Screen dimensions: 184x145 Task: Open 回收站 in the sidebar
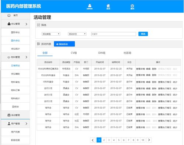pos(15,107)
